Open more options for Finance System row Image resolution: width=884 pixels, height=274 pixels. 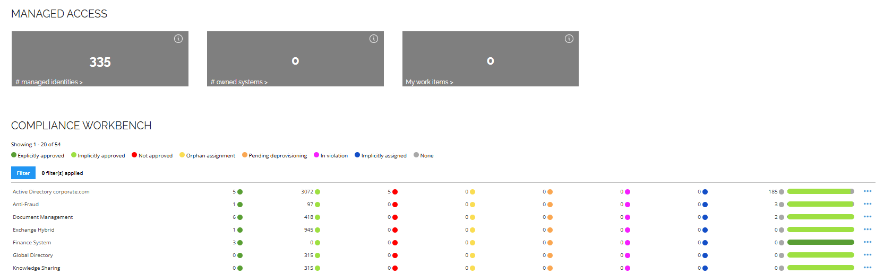tap(868, 242)
